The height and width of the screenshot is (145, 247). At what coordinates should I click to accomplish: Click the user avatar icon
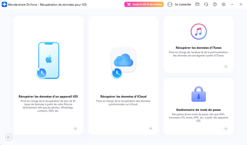click(x=170, y=4)
